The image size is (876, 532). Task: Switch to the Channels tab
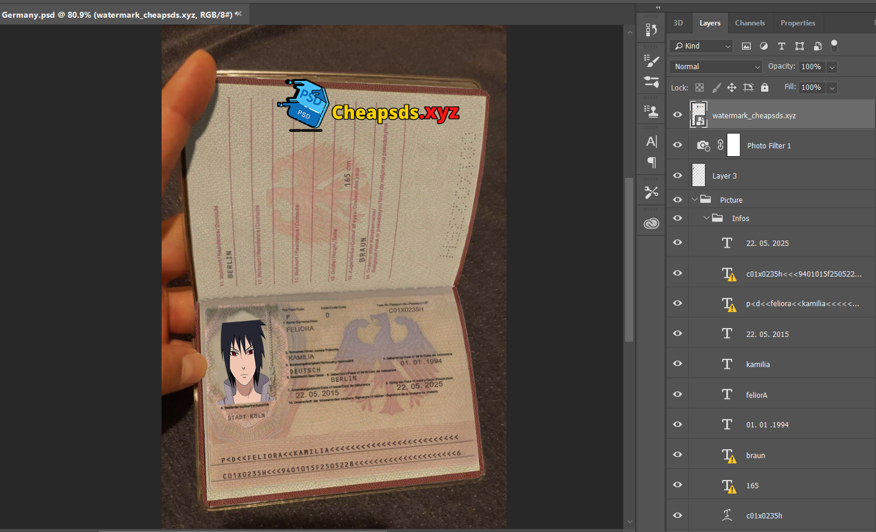[749, 23]
